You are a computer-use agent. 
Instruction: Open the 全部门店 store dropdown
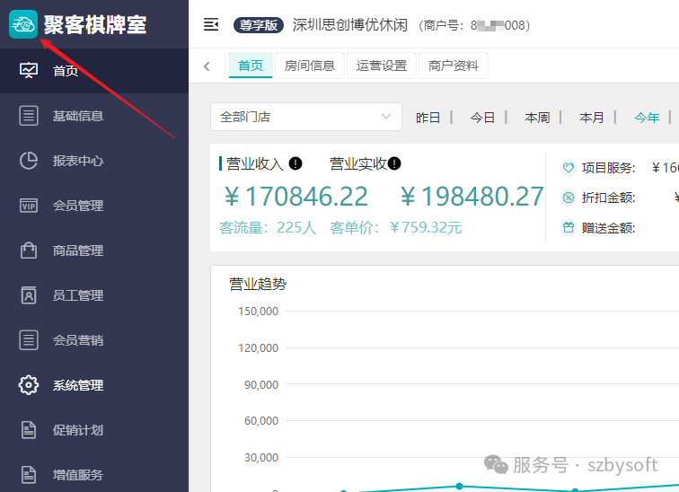306,117
